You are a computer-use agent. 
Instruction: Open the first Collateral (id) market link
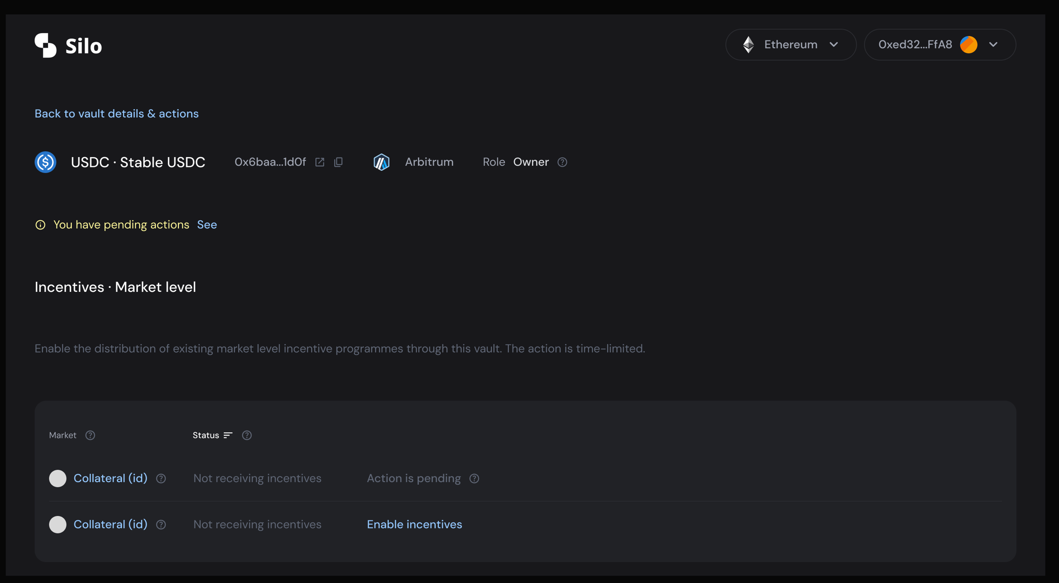tap(110, 478)
